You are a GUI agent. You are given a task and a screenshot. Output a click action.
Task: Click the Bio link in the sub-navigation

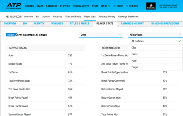tap(38, 16)
